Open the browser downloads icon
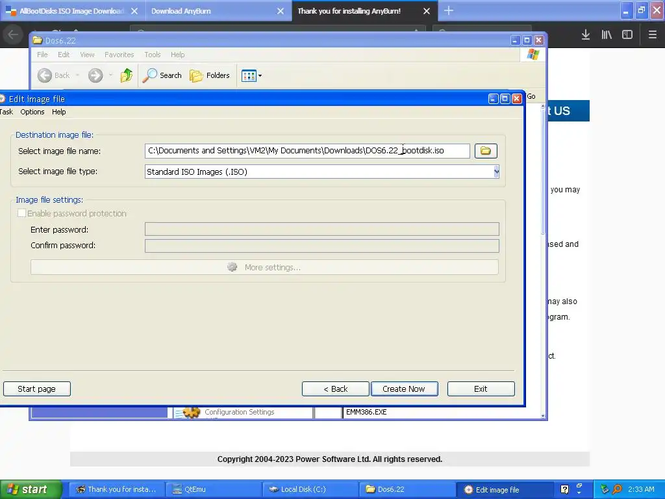This screenshot has width=665, height=499. [586, 35]
